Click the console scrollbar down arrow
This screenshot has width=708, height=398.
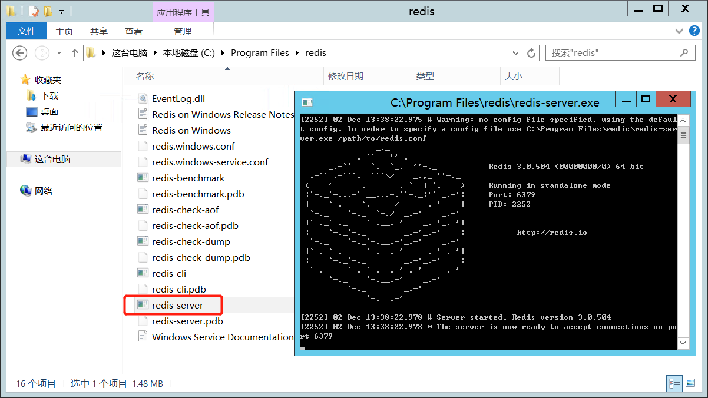pyautogui.click(x=683, y=343)
